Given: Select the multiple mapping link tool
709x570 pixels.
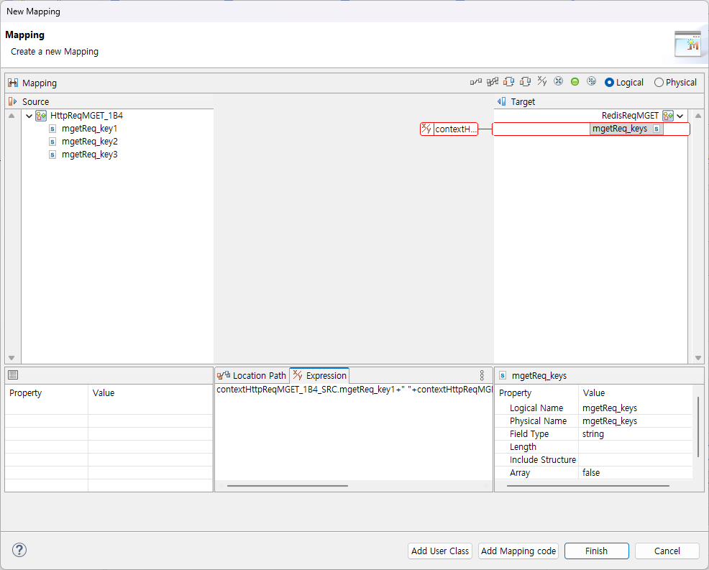Looking at the screenshot, I should 492,81.
